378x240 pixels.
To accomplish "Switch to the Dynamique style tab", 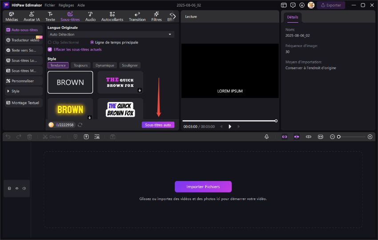I will coord(105,65).
